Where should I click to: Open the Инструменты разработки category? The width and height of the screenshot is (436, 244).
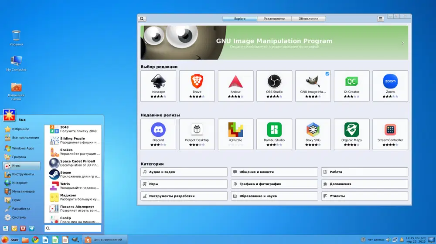click(184, 196)
